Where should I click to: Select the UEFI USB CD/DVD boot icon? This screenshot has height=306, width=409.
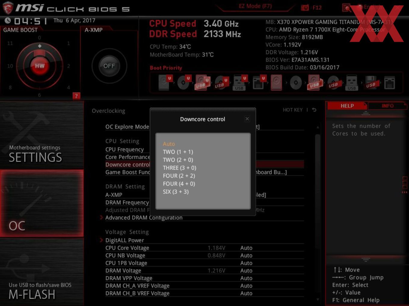point(221,83)
